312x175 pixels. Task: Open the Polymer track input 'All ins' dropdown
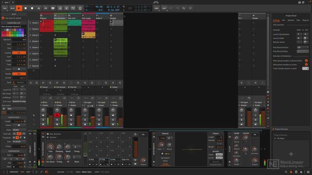pyautogui.click(x=47, y=103)
